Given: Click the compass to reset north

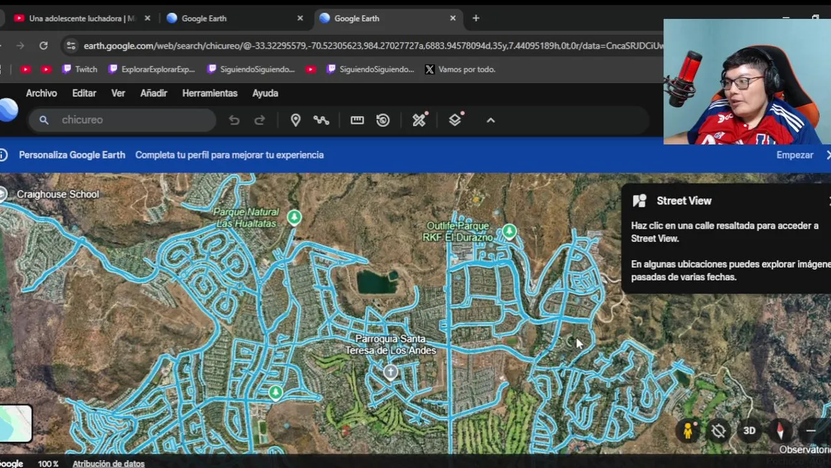Looking at the screenshot, I should coord(781,430).
